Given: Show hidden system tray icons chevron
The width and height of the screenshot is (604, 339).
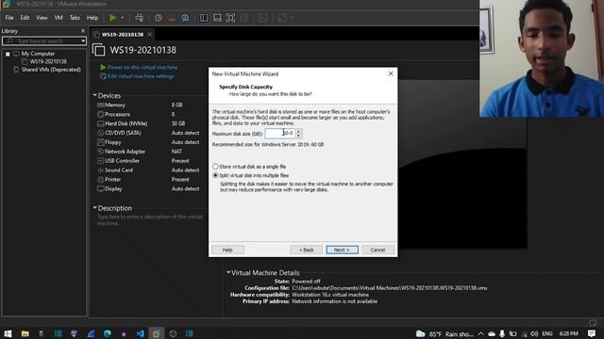Looking at the screenshot, I should pyautogui.click(x=480, y=334).
